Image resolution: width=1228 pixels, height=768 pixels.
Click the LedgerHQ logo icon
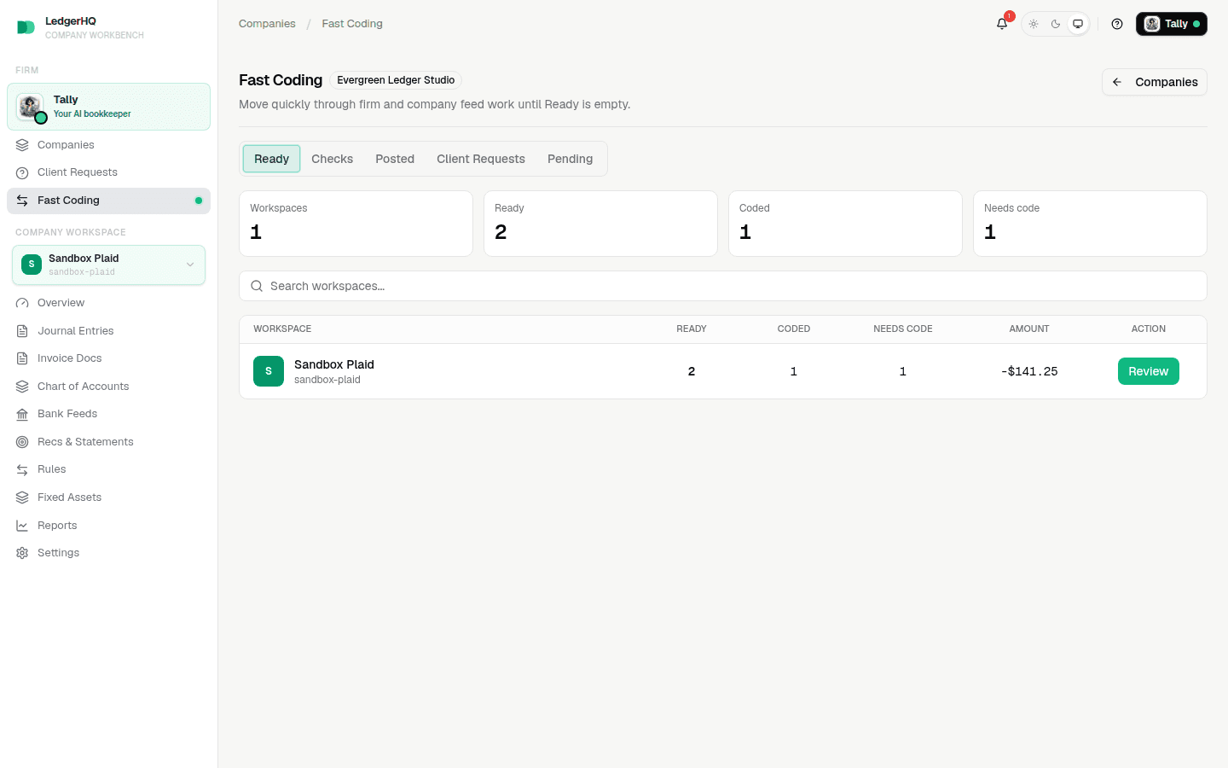click(x=26, y=28)
